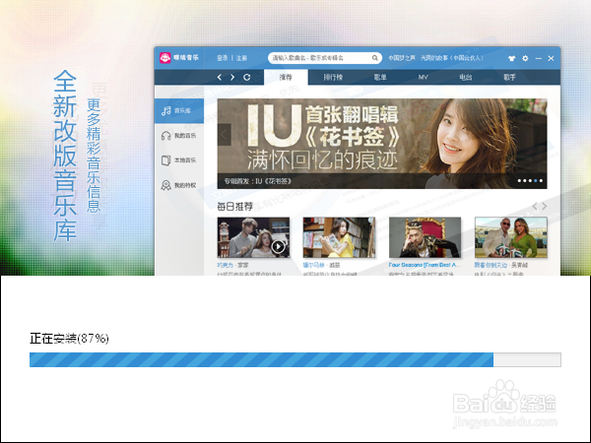Minimize the music player window

[538, 58]
